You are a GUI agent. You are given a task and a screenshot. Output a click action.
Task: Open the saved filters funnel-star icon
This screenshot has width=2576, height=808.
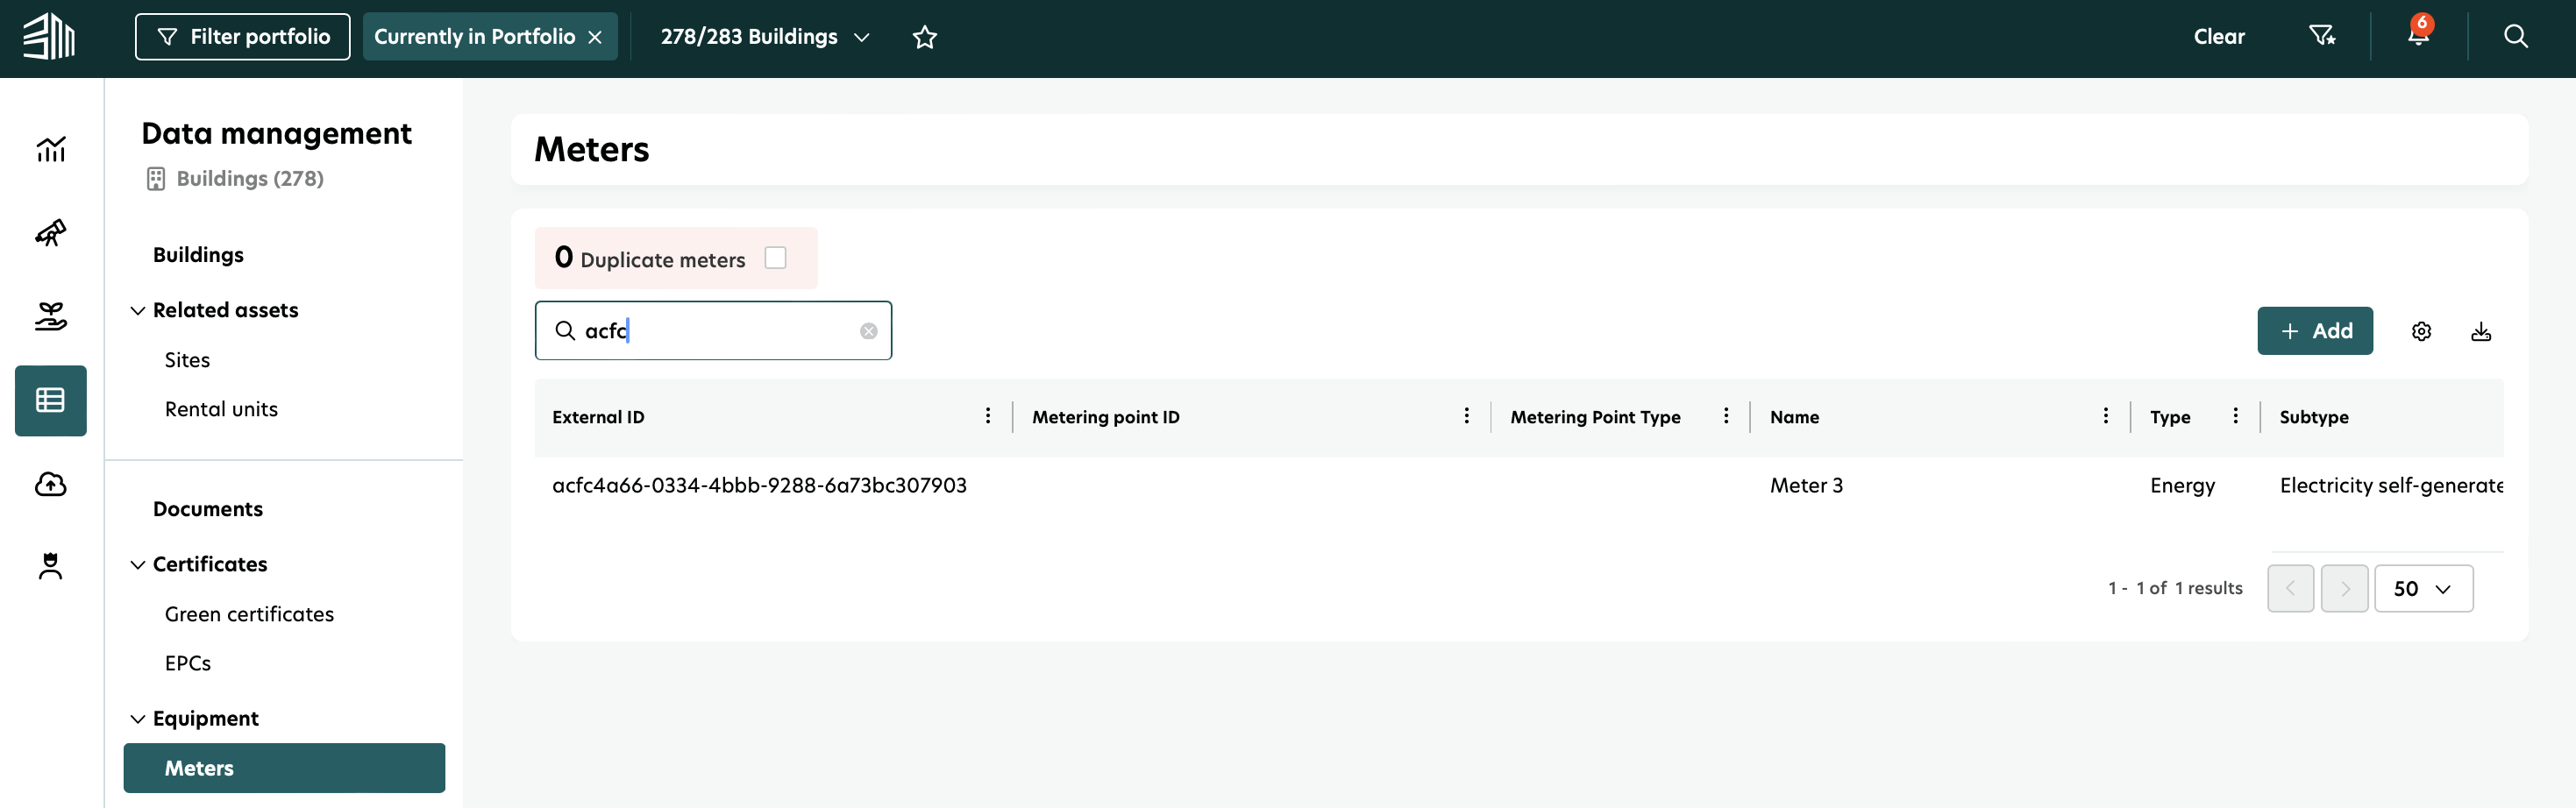point(2323,36)
